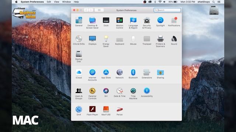This screenshot has height=132, width=236.
Task: Open Perian preference pane
Action: point(119,111)
